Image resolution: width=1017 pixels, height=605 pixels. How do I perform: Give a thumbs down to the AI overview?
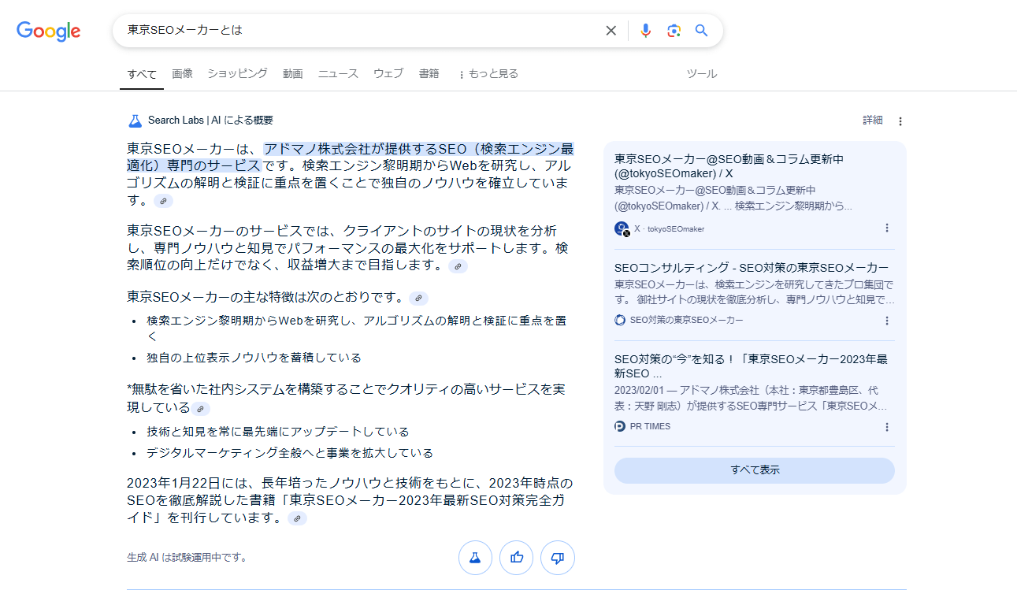(x=558, y=558)
